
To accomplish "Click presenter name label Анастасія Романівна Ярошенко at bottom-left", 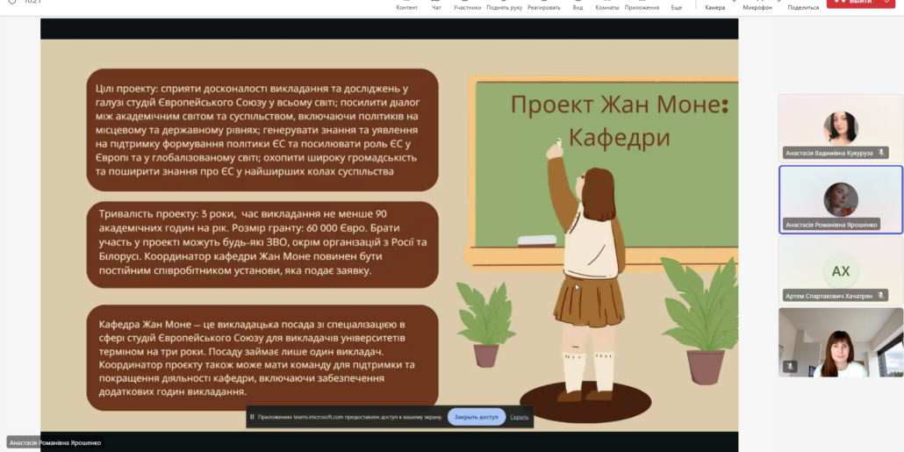I will [x=55, y=442].
